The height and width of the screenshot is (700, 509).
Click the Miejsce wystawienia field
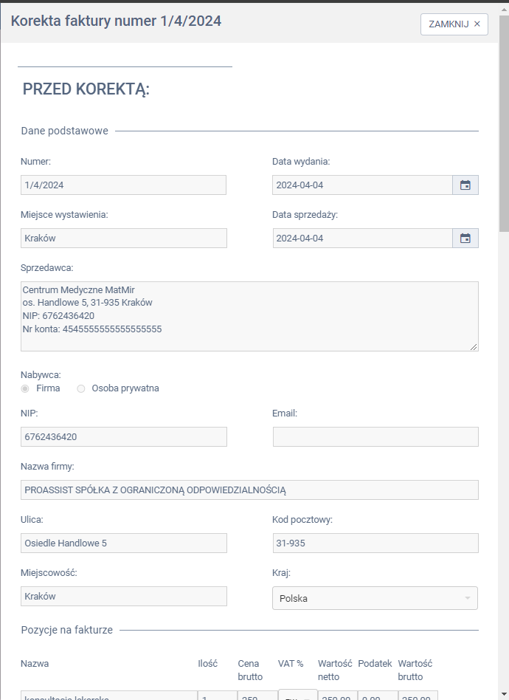pyautogui.click(x=123, y=239)
